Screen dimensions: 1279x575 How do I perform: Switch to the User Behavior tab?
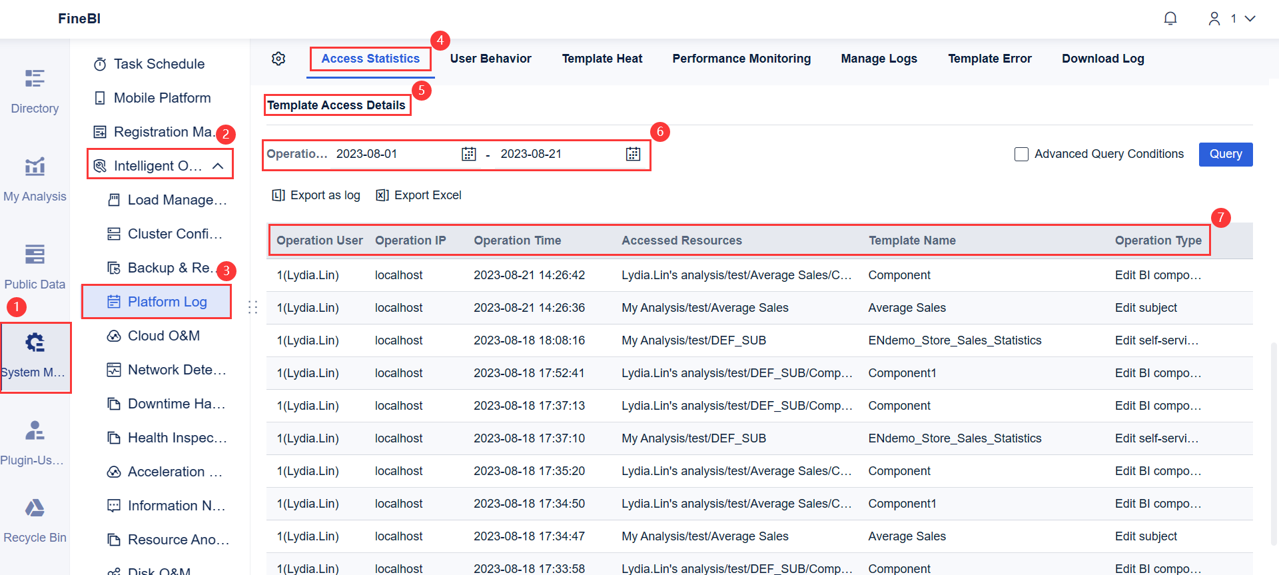pyautogui.click(x=491, y=59)
